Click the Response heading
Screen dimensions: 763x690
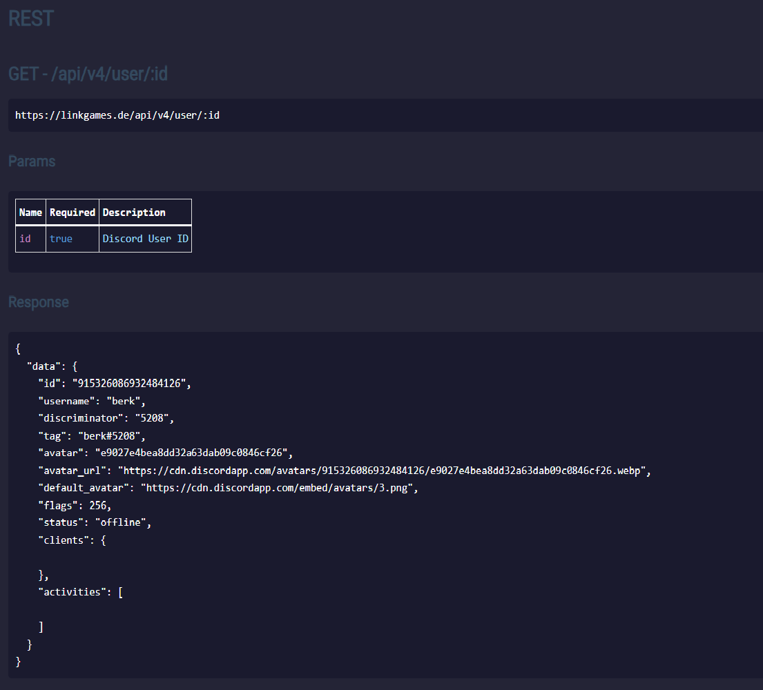coord(39,302)
